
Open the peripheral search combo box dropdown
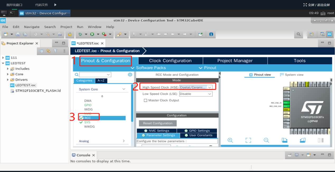pyautogui.click(x=108, y=75)
